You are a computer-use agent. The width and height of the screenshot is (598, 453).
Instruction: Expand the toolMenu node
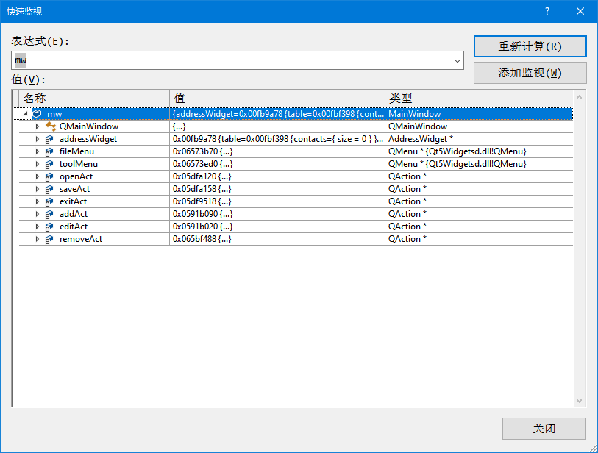37,164
